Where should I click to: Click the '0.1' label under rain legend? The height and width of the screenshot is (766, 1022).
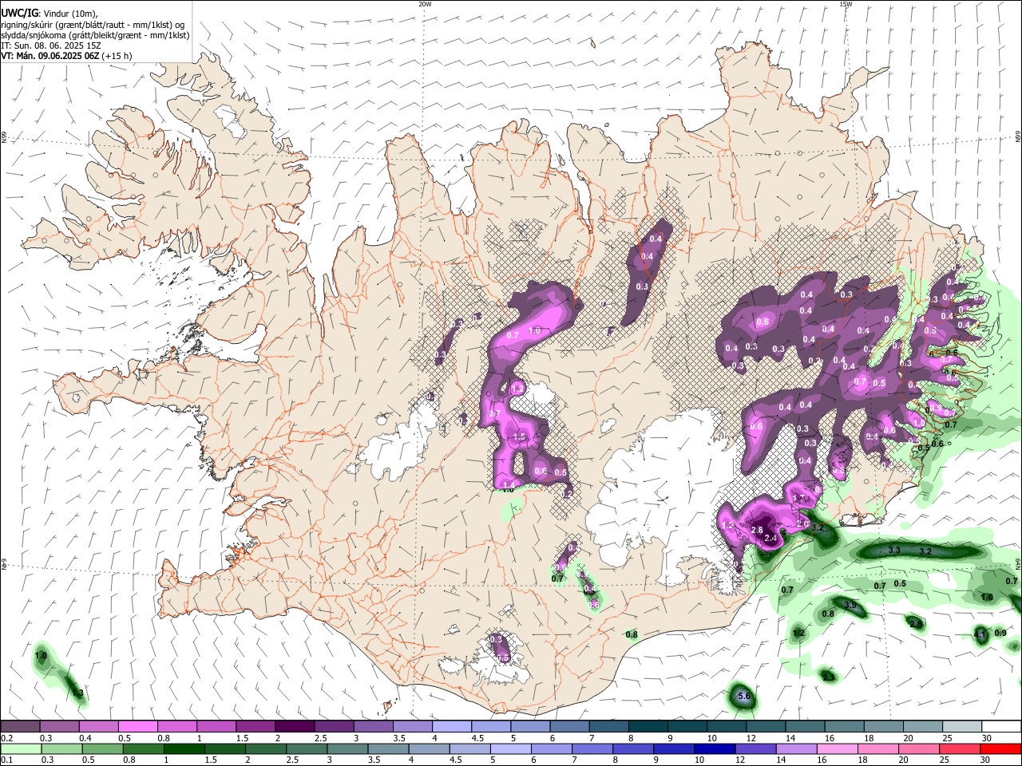(6, 760)
